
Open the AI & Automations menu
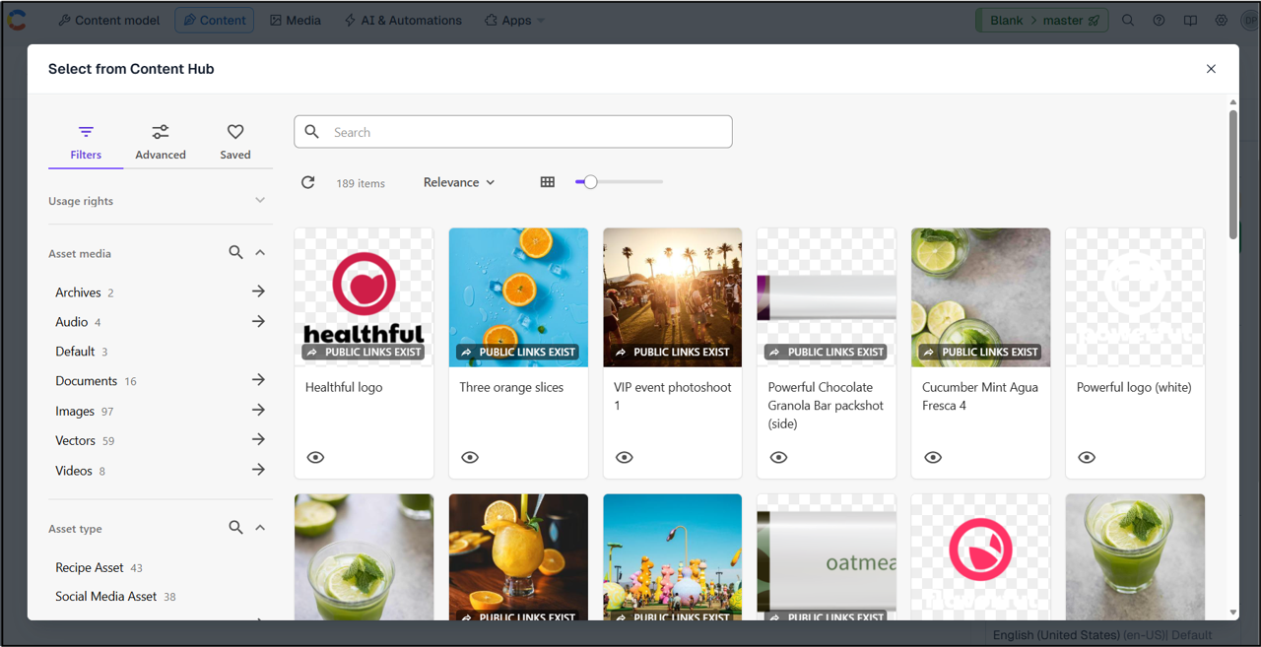(402, 20)
